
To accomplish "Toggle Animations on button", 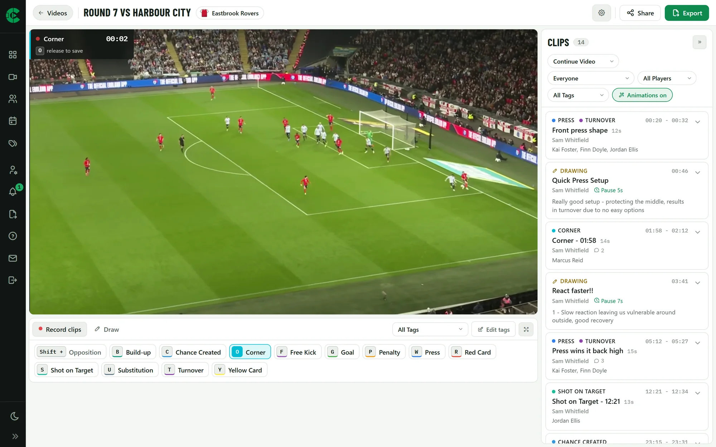I will (x=642, y=95).
